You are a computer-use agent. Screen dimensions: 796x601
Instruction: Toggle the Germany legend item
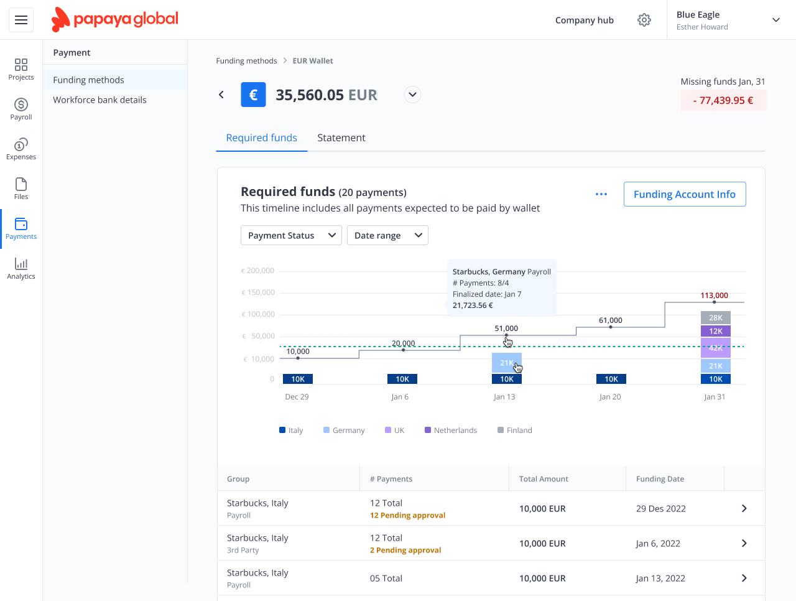344,430
